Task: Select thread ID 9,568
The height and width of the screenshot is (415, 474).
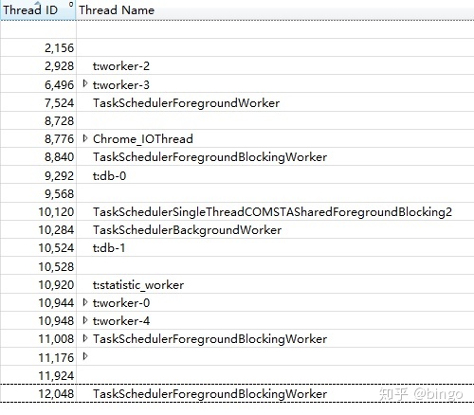Action: pyautogui.click(x=59, y=193)
